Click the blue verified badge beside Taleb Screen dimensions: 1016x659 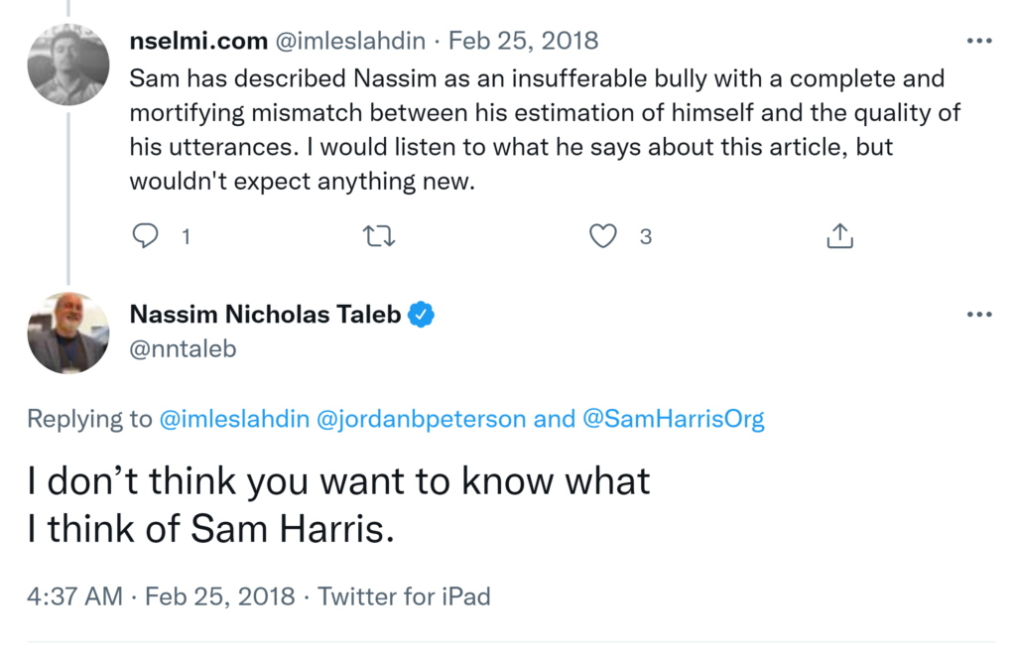[x=423, y=316]
